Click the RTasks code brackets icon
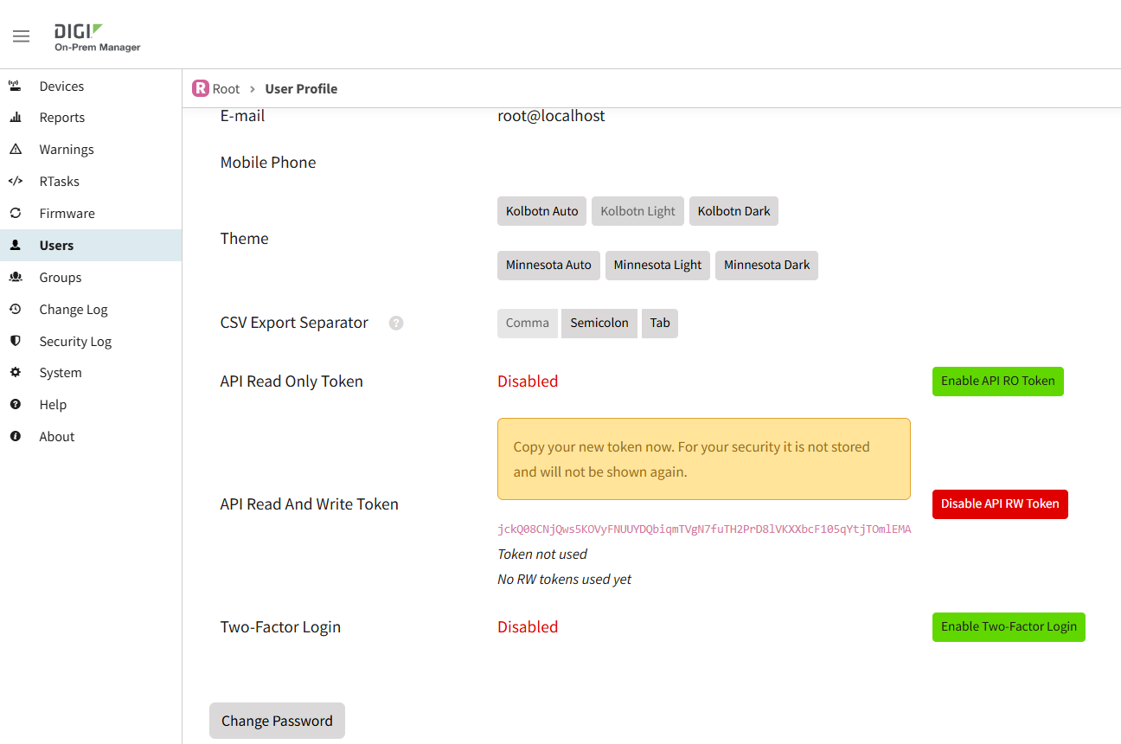1121x744 pixels. point(15,182)
